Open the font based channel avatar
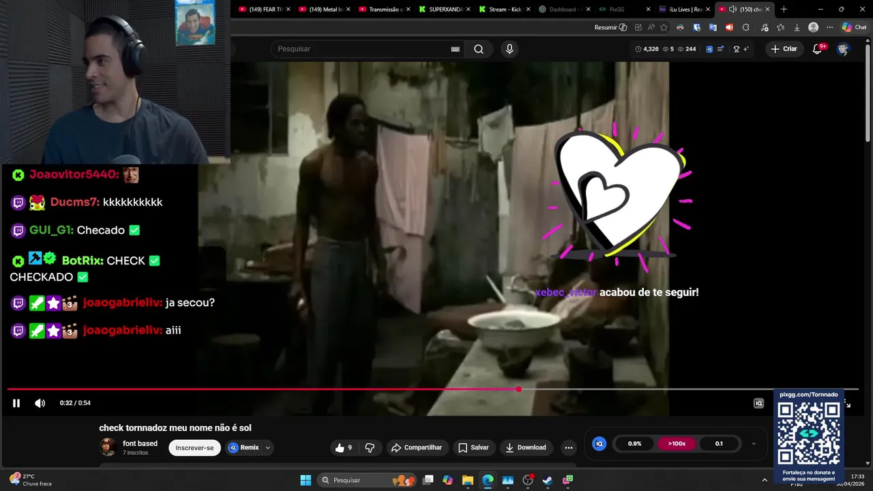 coord(108,447)
